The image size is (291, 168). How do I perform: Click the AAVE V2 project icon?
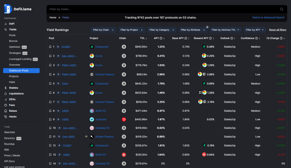pos(92,111)
